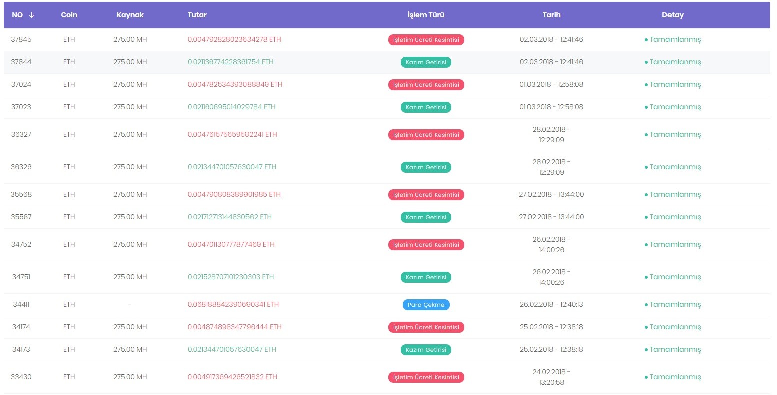Open Tamamlanmış status of transaction 34411

click(673, 305)
